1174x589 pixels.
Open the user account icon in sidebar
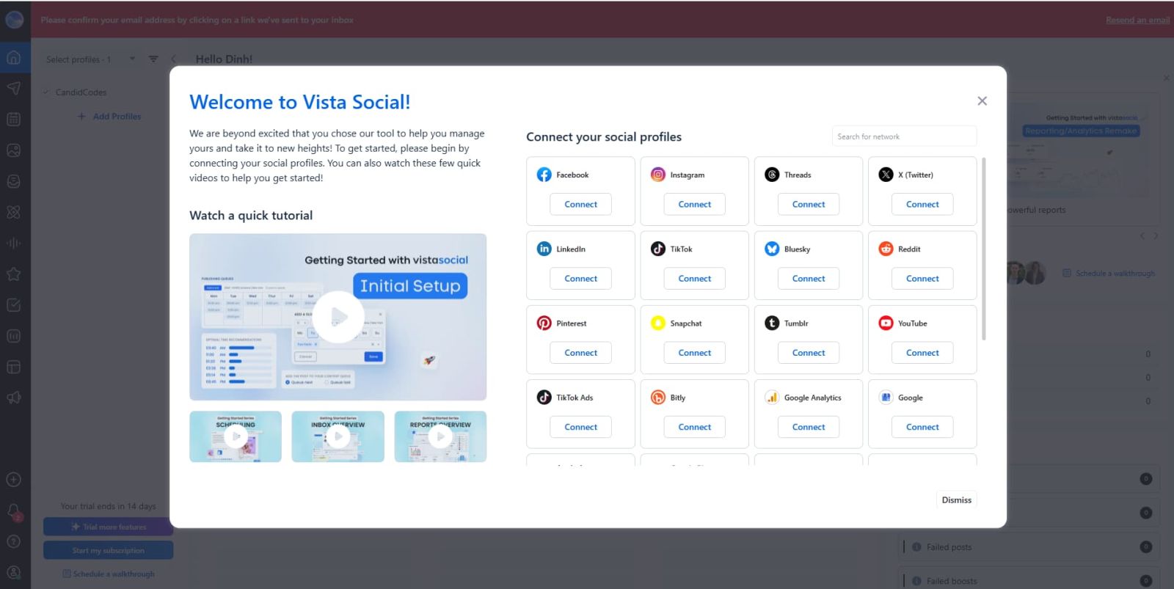pyautogui.click(x=14, y=572)
